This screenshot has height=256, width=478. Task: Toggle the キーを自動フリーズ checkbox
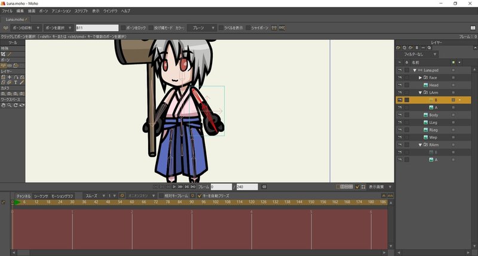(200, 196)
